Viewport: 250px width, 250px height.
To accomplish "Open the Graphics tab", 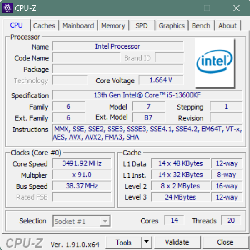I will point(172,25).
